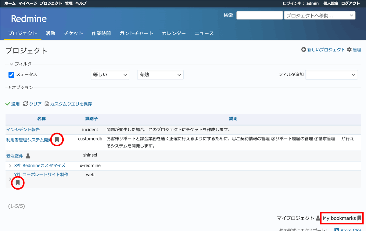
Task: Click bookmark icon under Y社 コーポレートサイト制作
Action: coord(18,183)
